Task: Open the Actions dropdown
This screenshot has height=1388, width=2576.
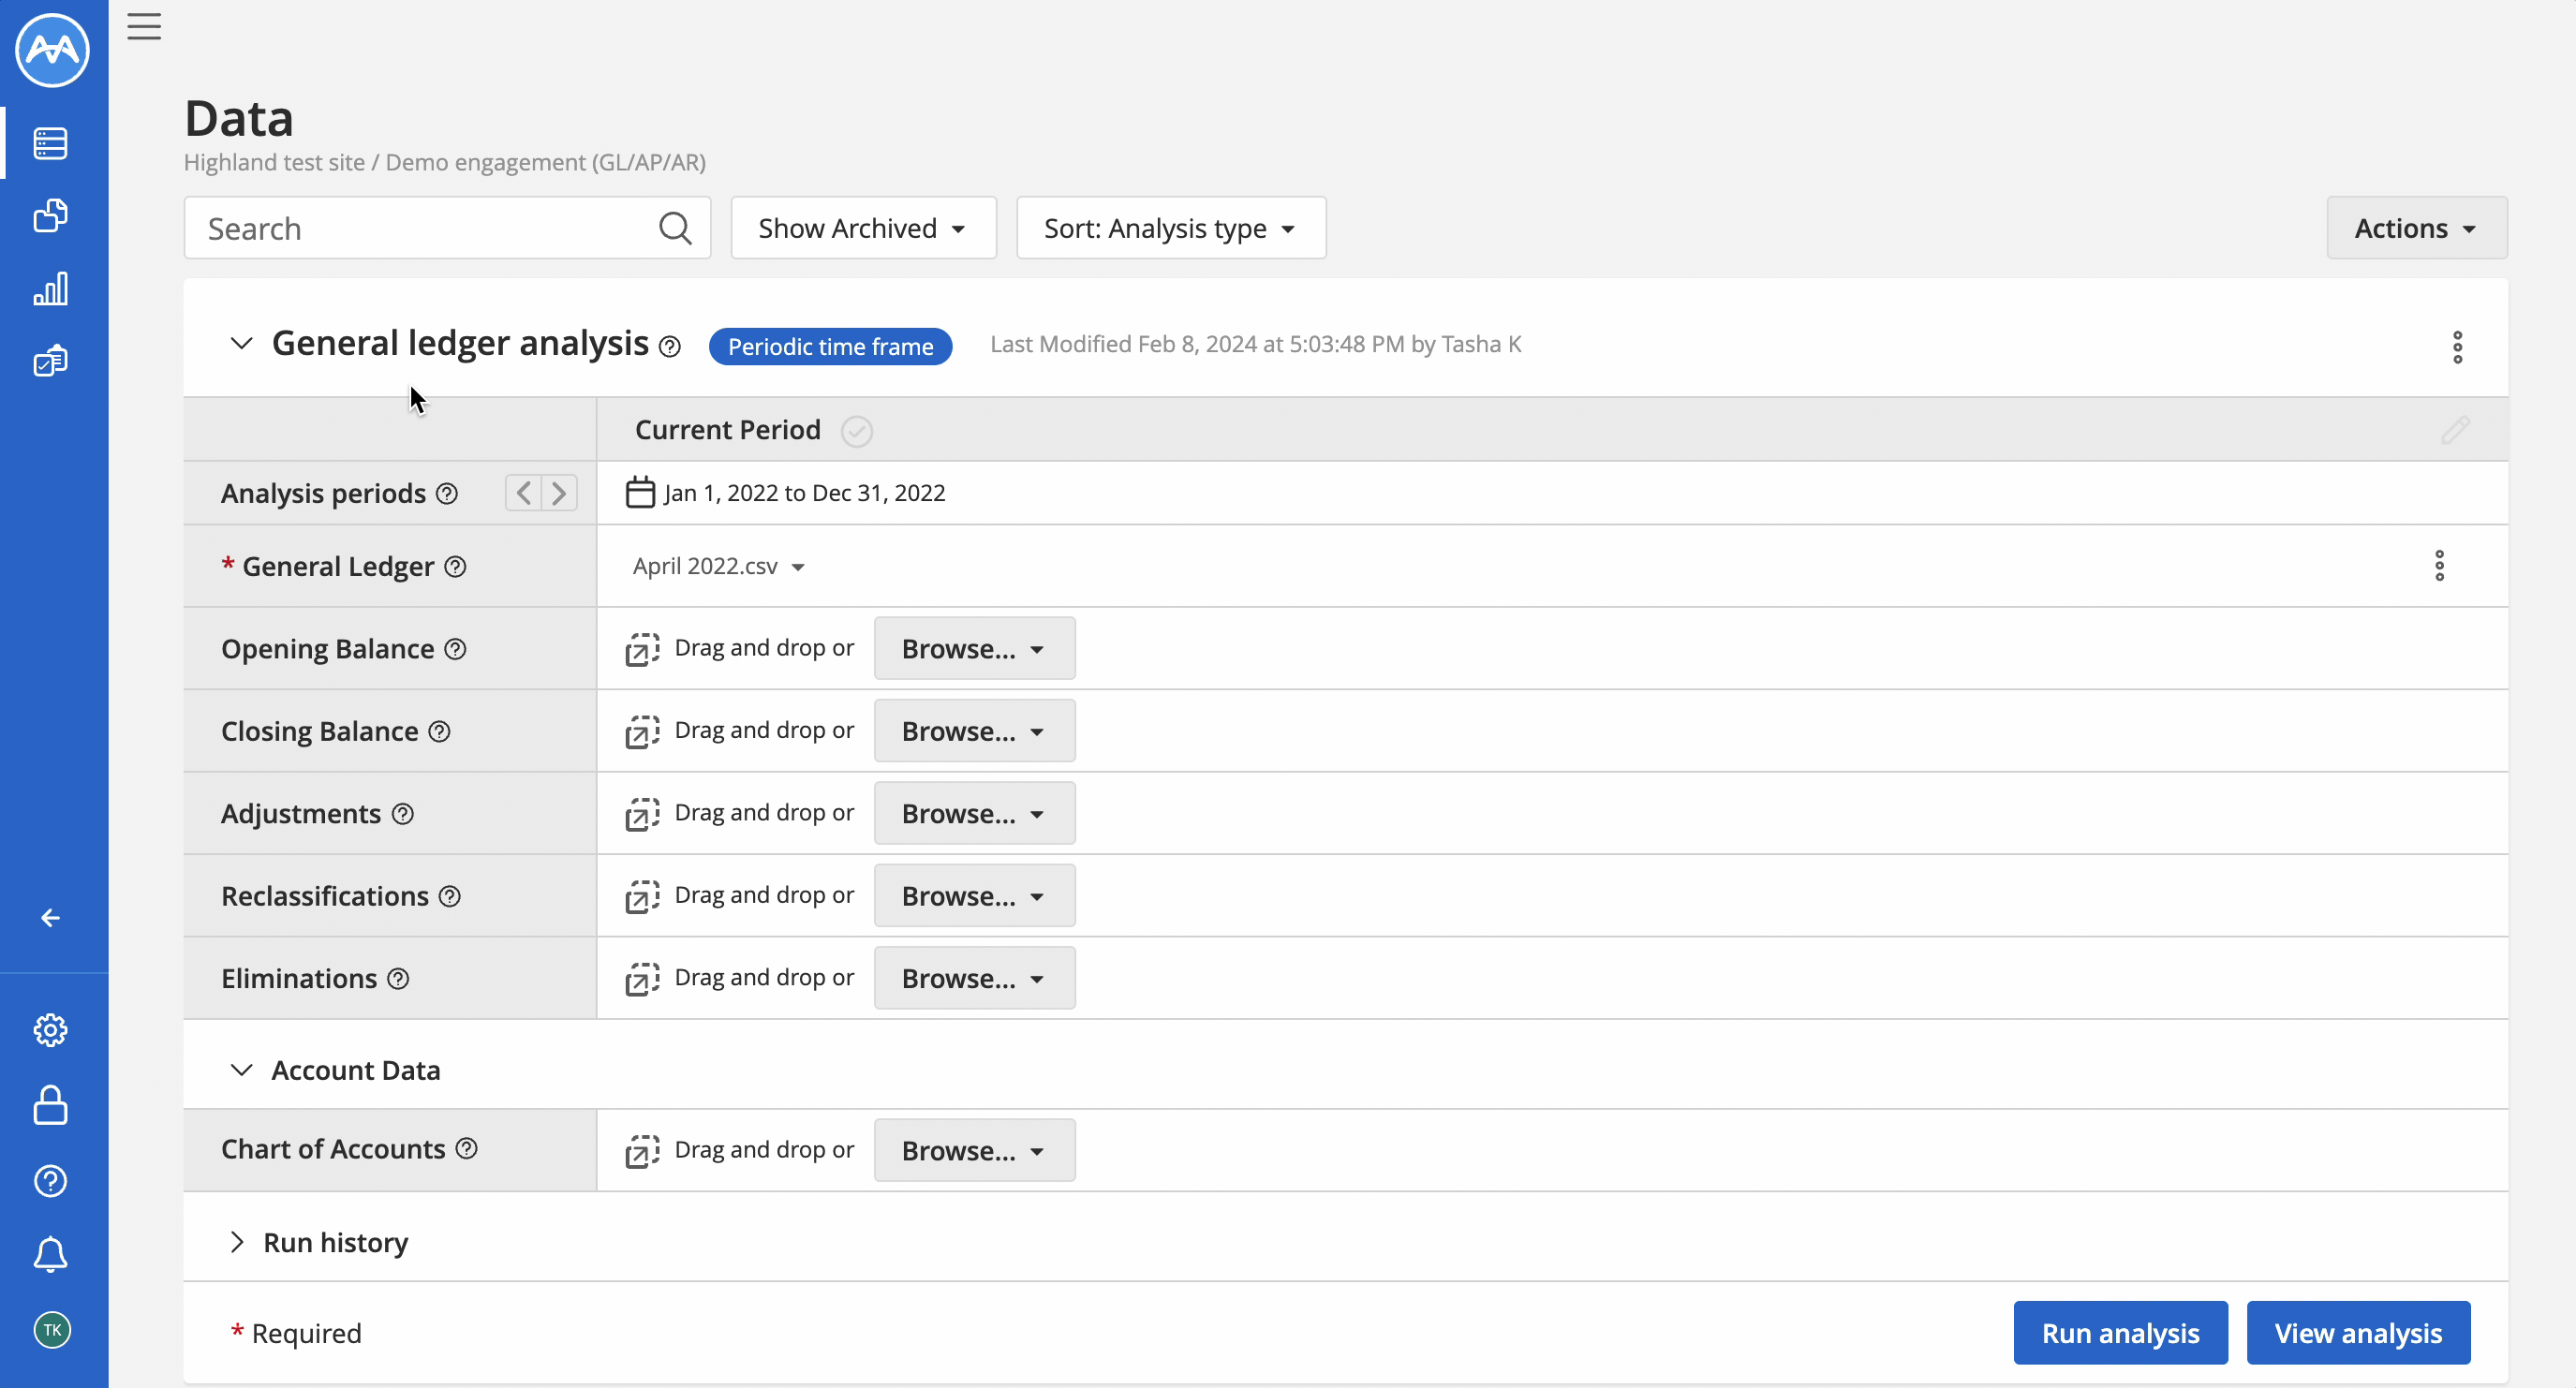Action: 2416,228
